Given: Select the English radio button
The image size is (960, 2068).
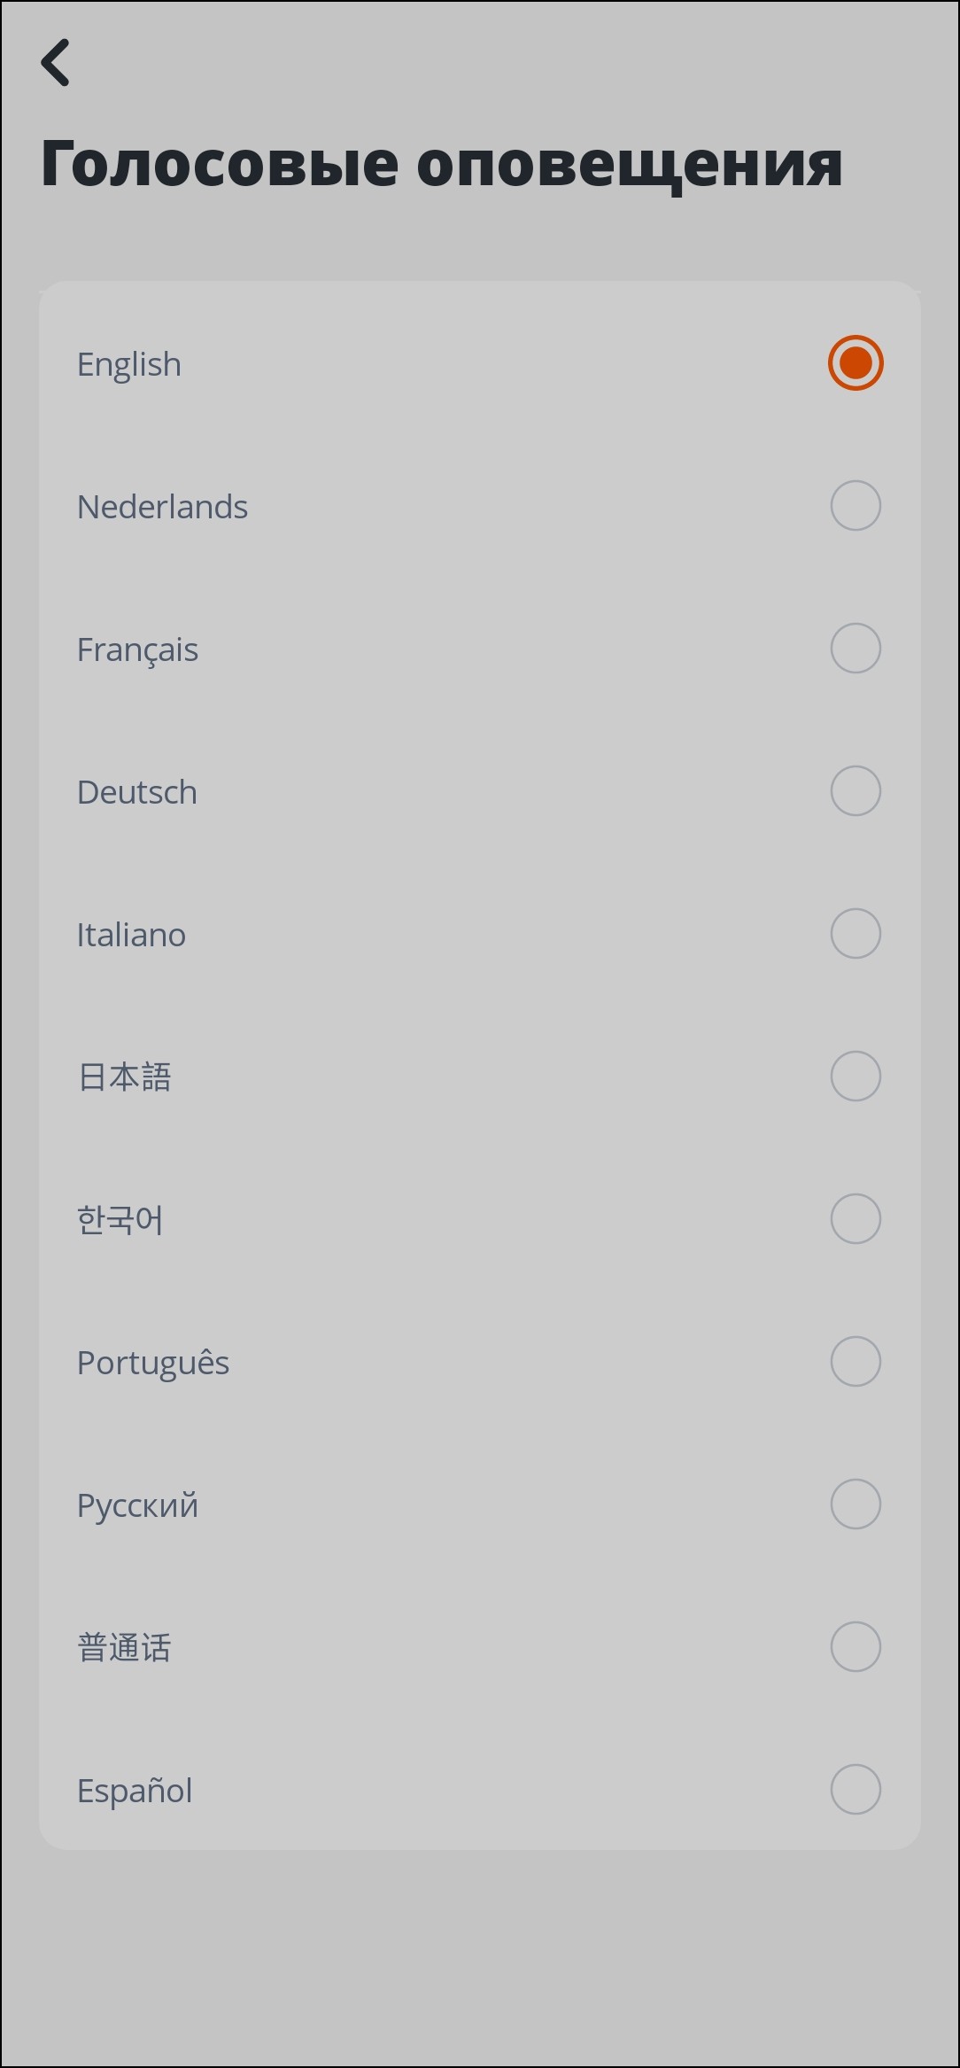Looking at the screenshot, I should [855, 363].
